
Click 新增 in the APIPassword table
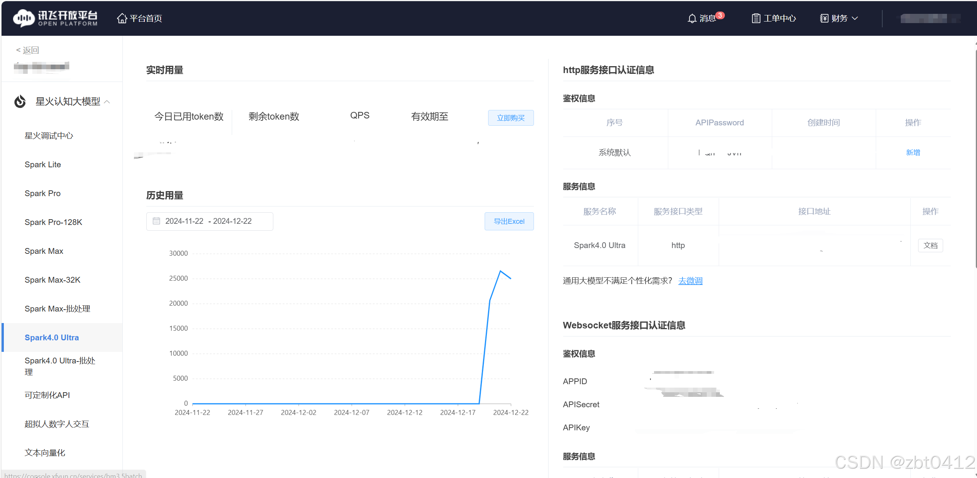point(912,153)
